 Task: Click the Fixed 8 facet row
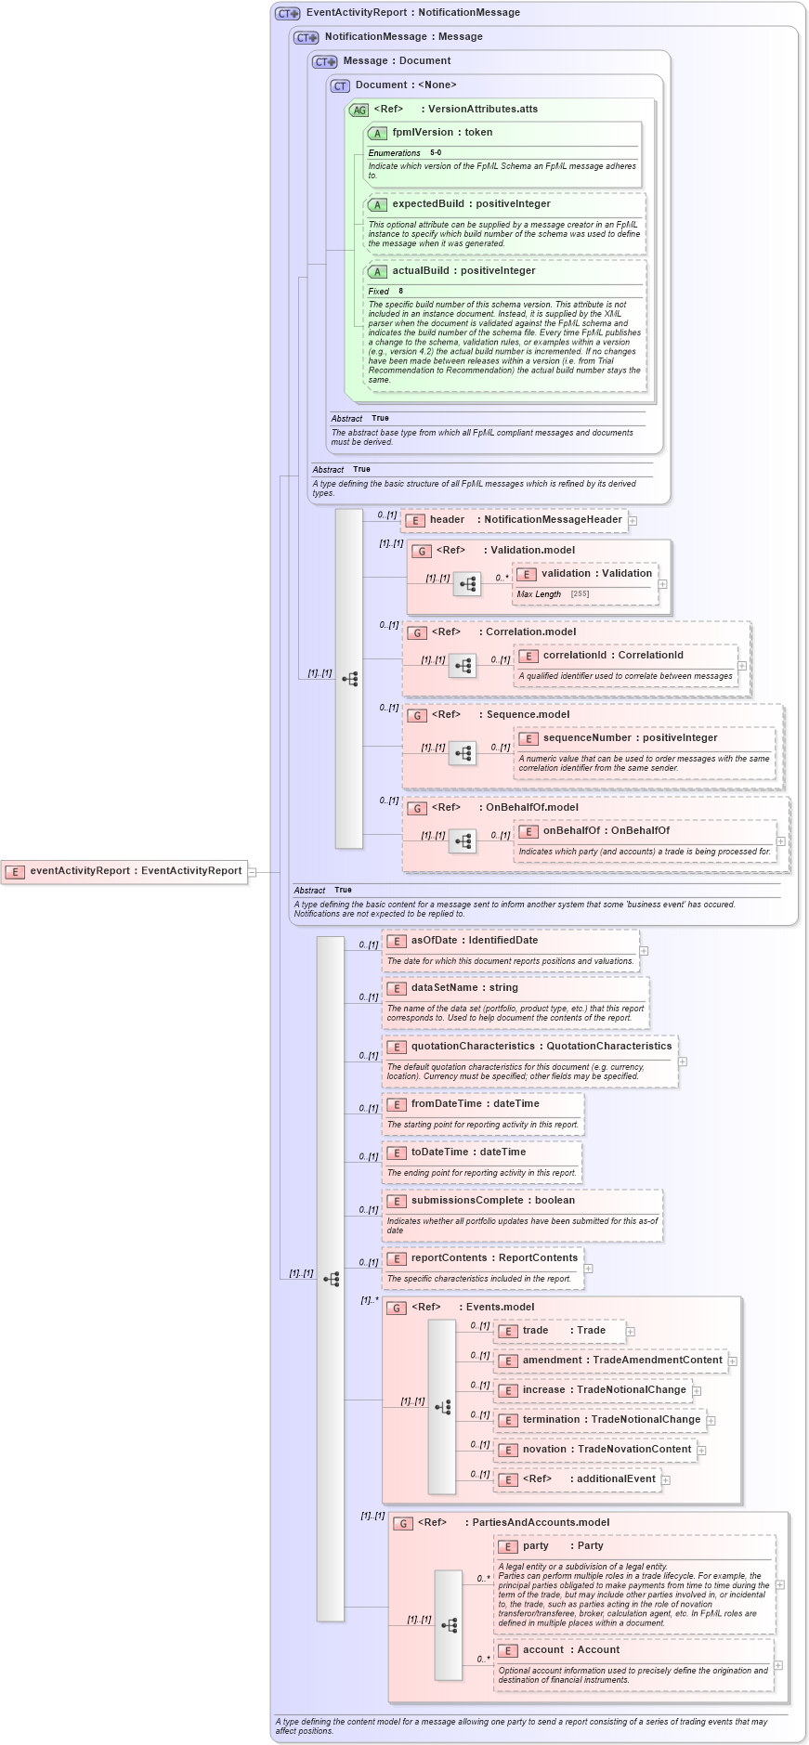tap(503, 292)
